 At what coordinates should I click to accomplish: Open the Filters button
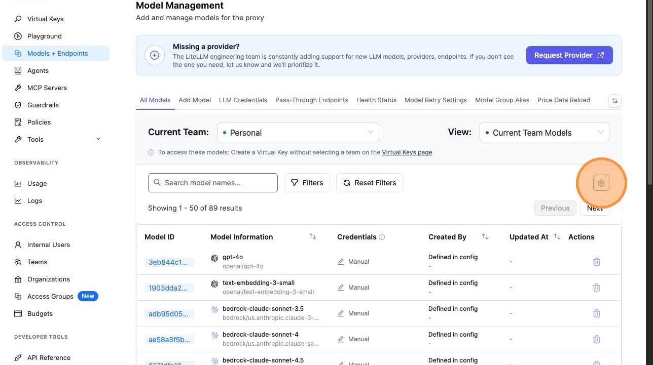pos(307,183)
